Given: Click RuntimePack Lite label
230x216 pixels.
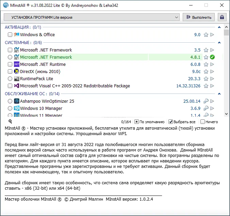Looking at the screenshot, I should pos(36,79).
